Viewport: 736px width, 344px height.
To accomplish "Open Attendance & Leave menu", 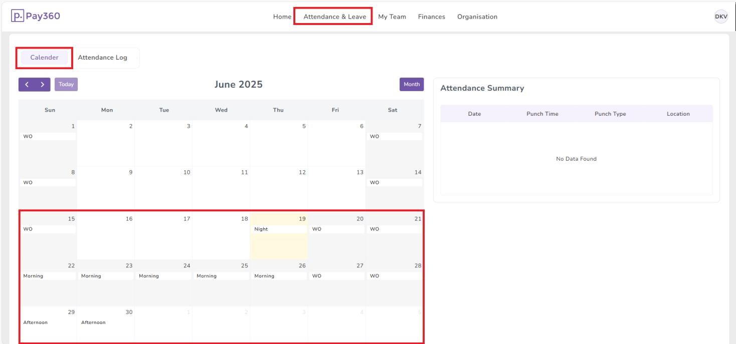I will point(334,17).
